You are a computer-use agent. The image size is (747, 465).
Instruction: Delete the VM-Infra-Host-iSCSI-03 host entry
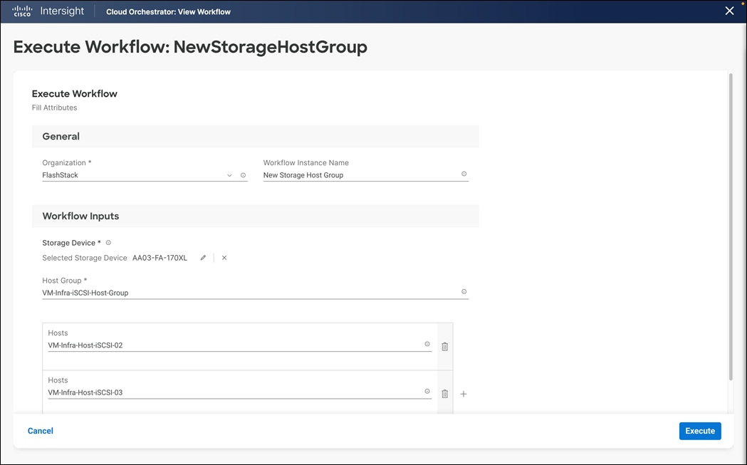pos(445,393)
